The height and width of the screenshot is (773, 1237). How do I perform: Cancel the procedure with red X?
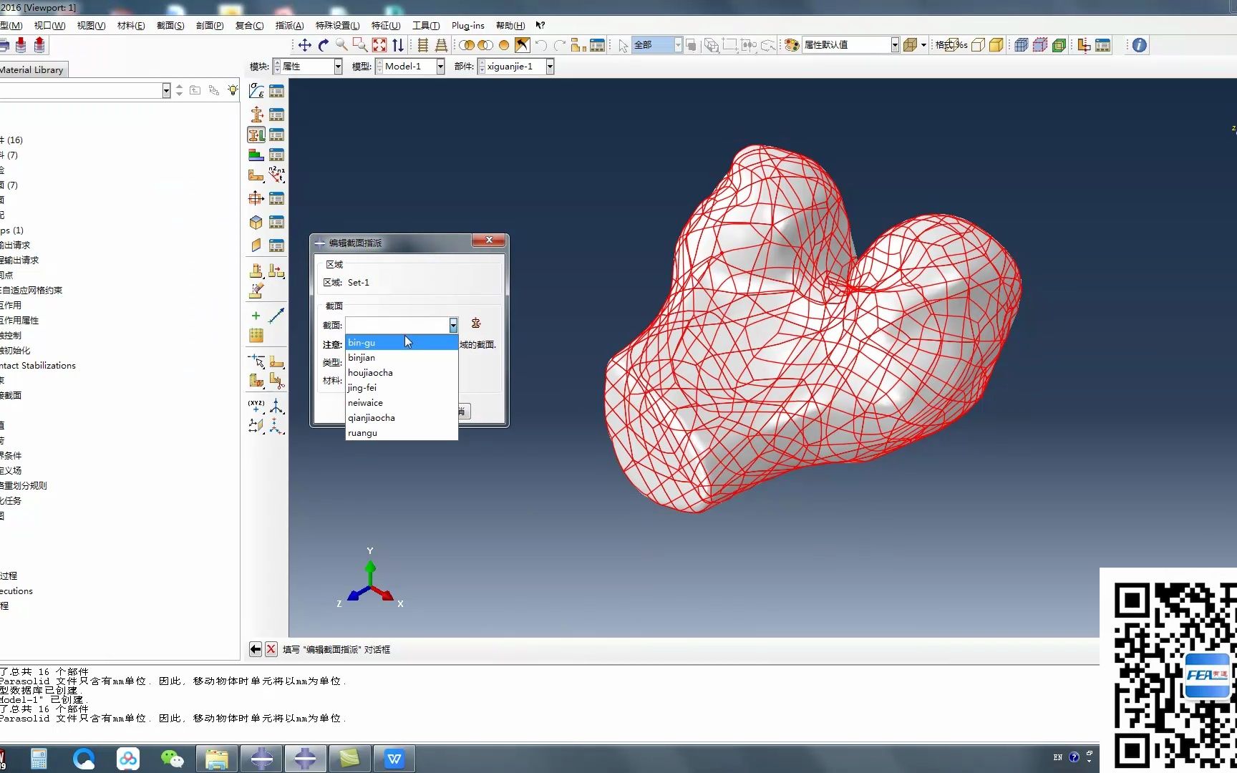tap(271, 649)
